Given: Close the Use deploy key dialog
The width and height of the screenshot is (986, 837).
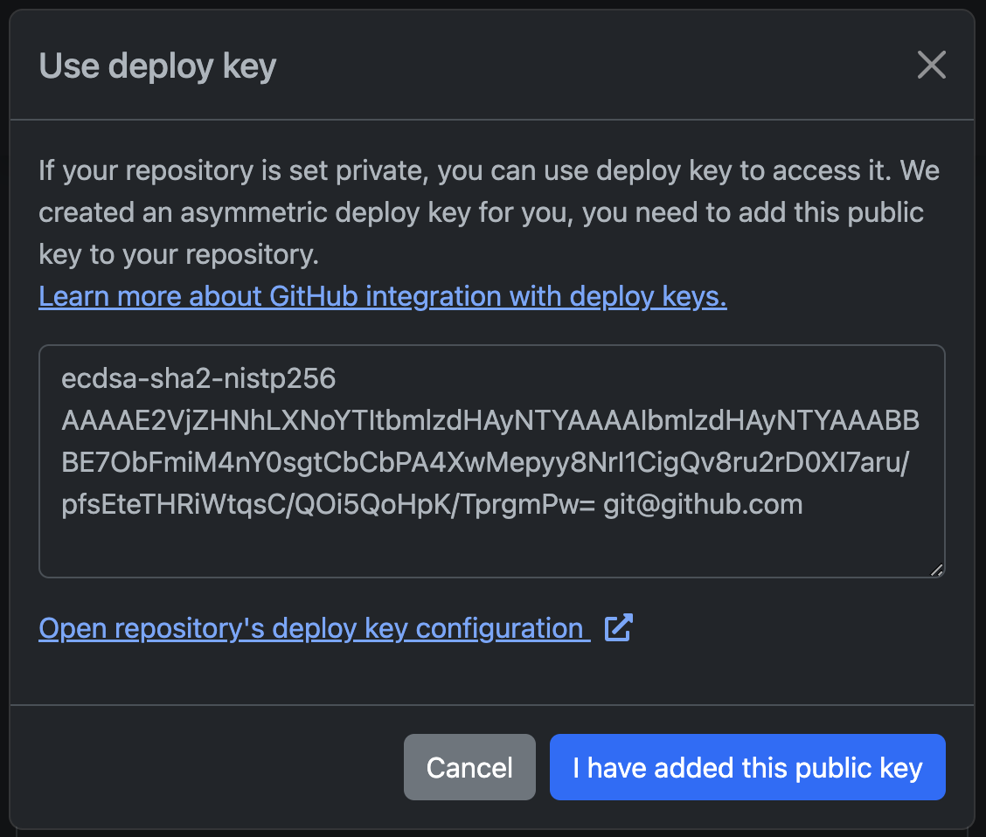Looking at the screenshot, I should 931,65.
